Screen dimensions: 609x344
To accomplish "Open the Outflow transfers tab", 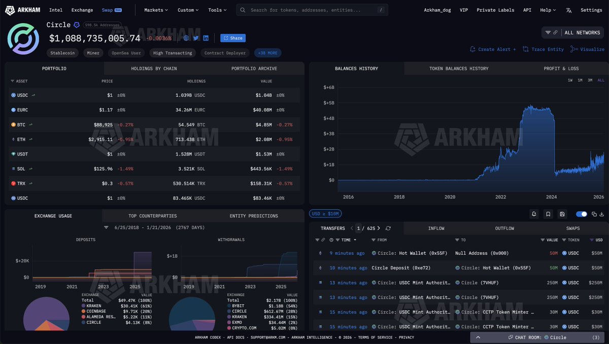I will [504, 228].
